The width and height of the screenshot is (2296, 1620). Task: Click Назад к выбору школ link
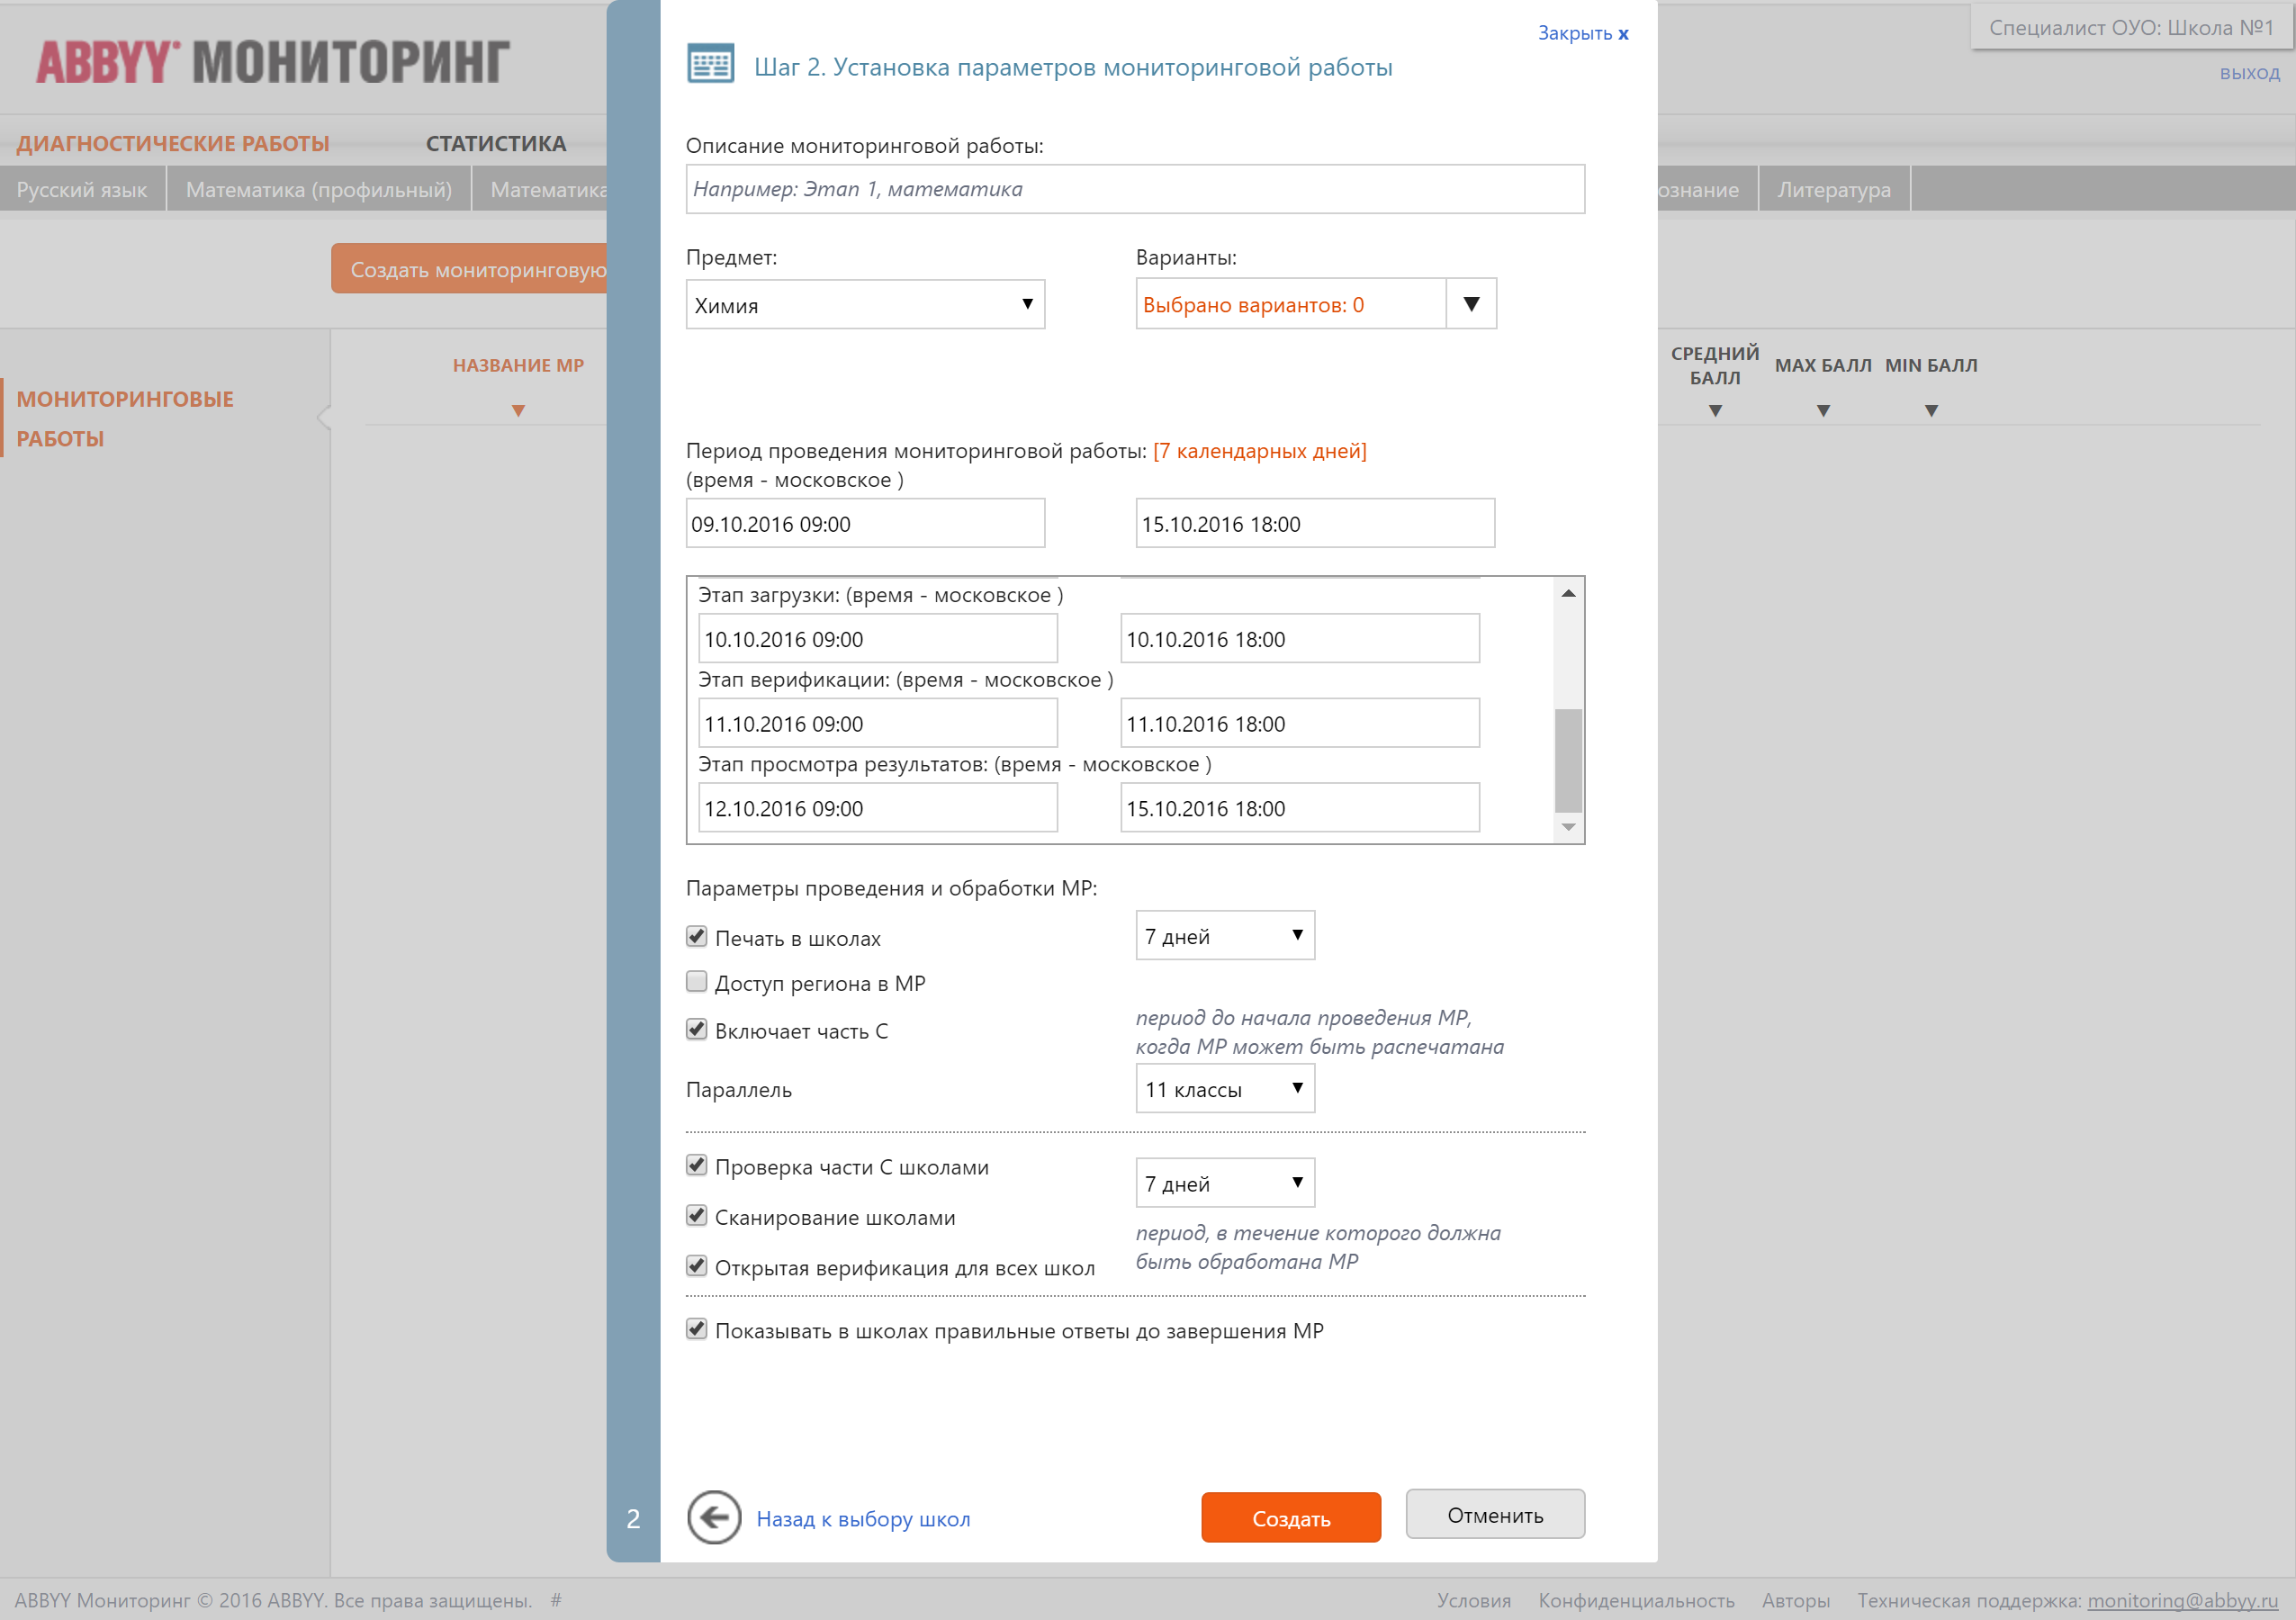[862, 1519]
